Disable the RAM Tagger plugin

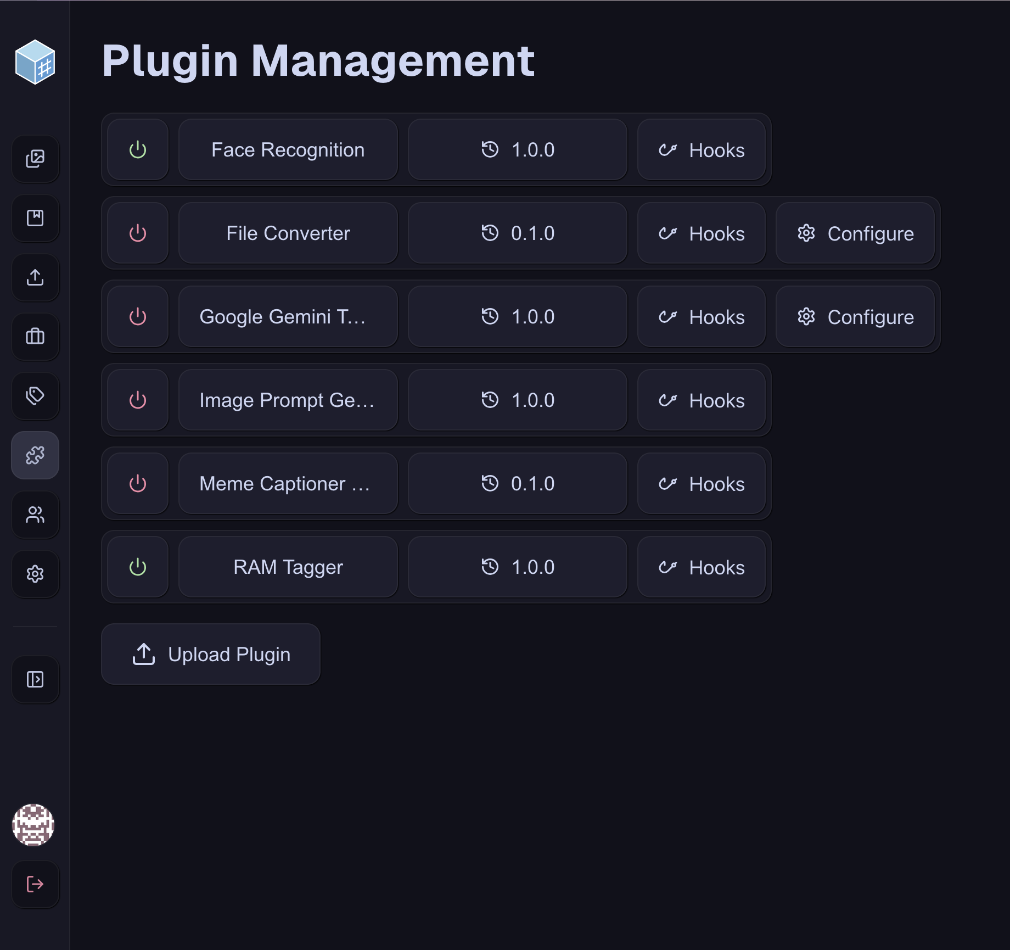[137, 566]
